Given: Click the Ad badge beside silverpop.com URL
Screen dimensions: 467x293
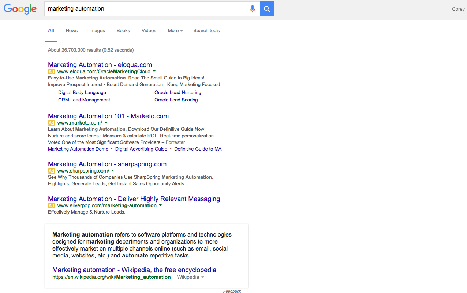Looking at the screenshot, I should click(51, 206).
